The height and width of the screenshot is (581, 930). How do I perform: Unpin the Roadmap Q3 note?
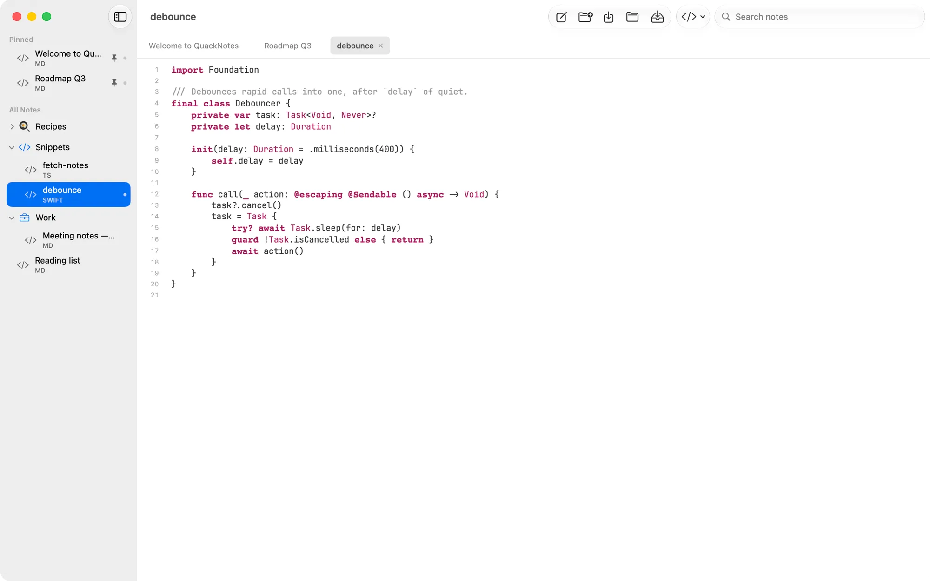pos(114,83)
